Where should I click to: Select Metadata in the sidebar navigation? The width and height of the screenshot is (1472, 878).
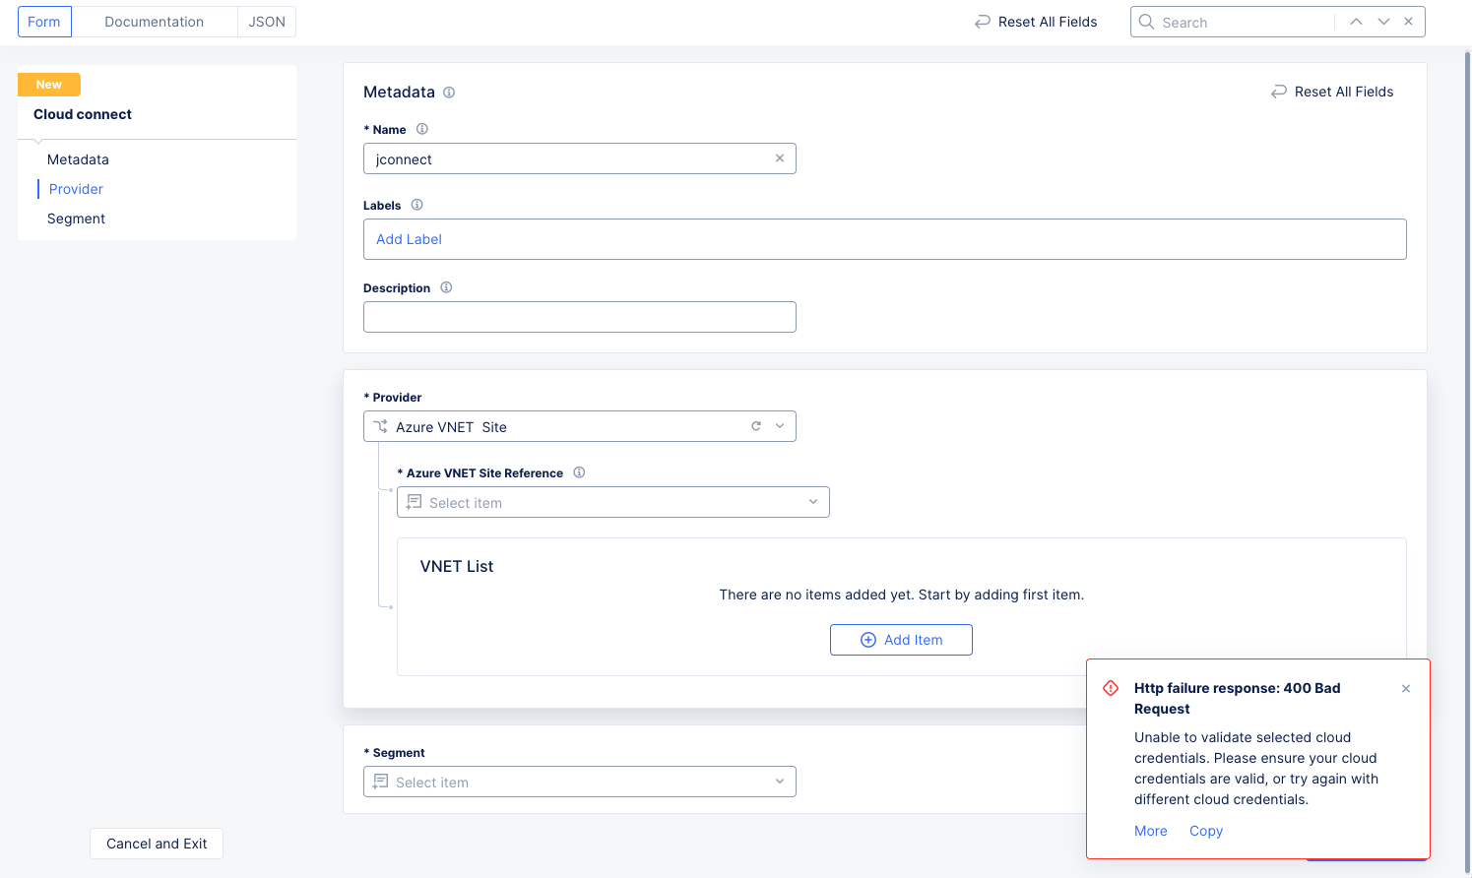click(78, 158)
